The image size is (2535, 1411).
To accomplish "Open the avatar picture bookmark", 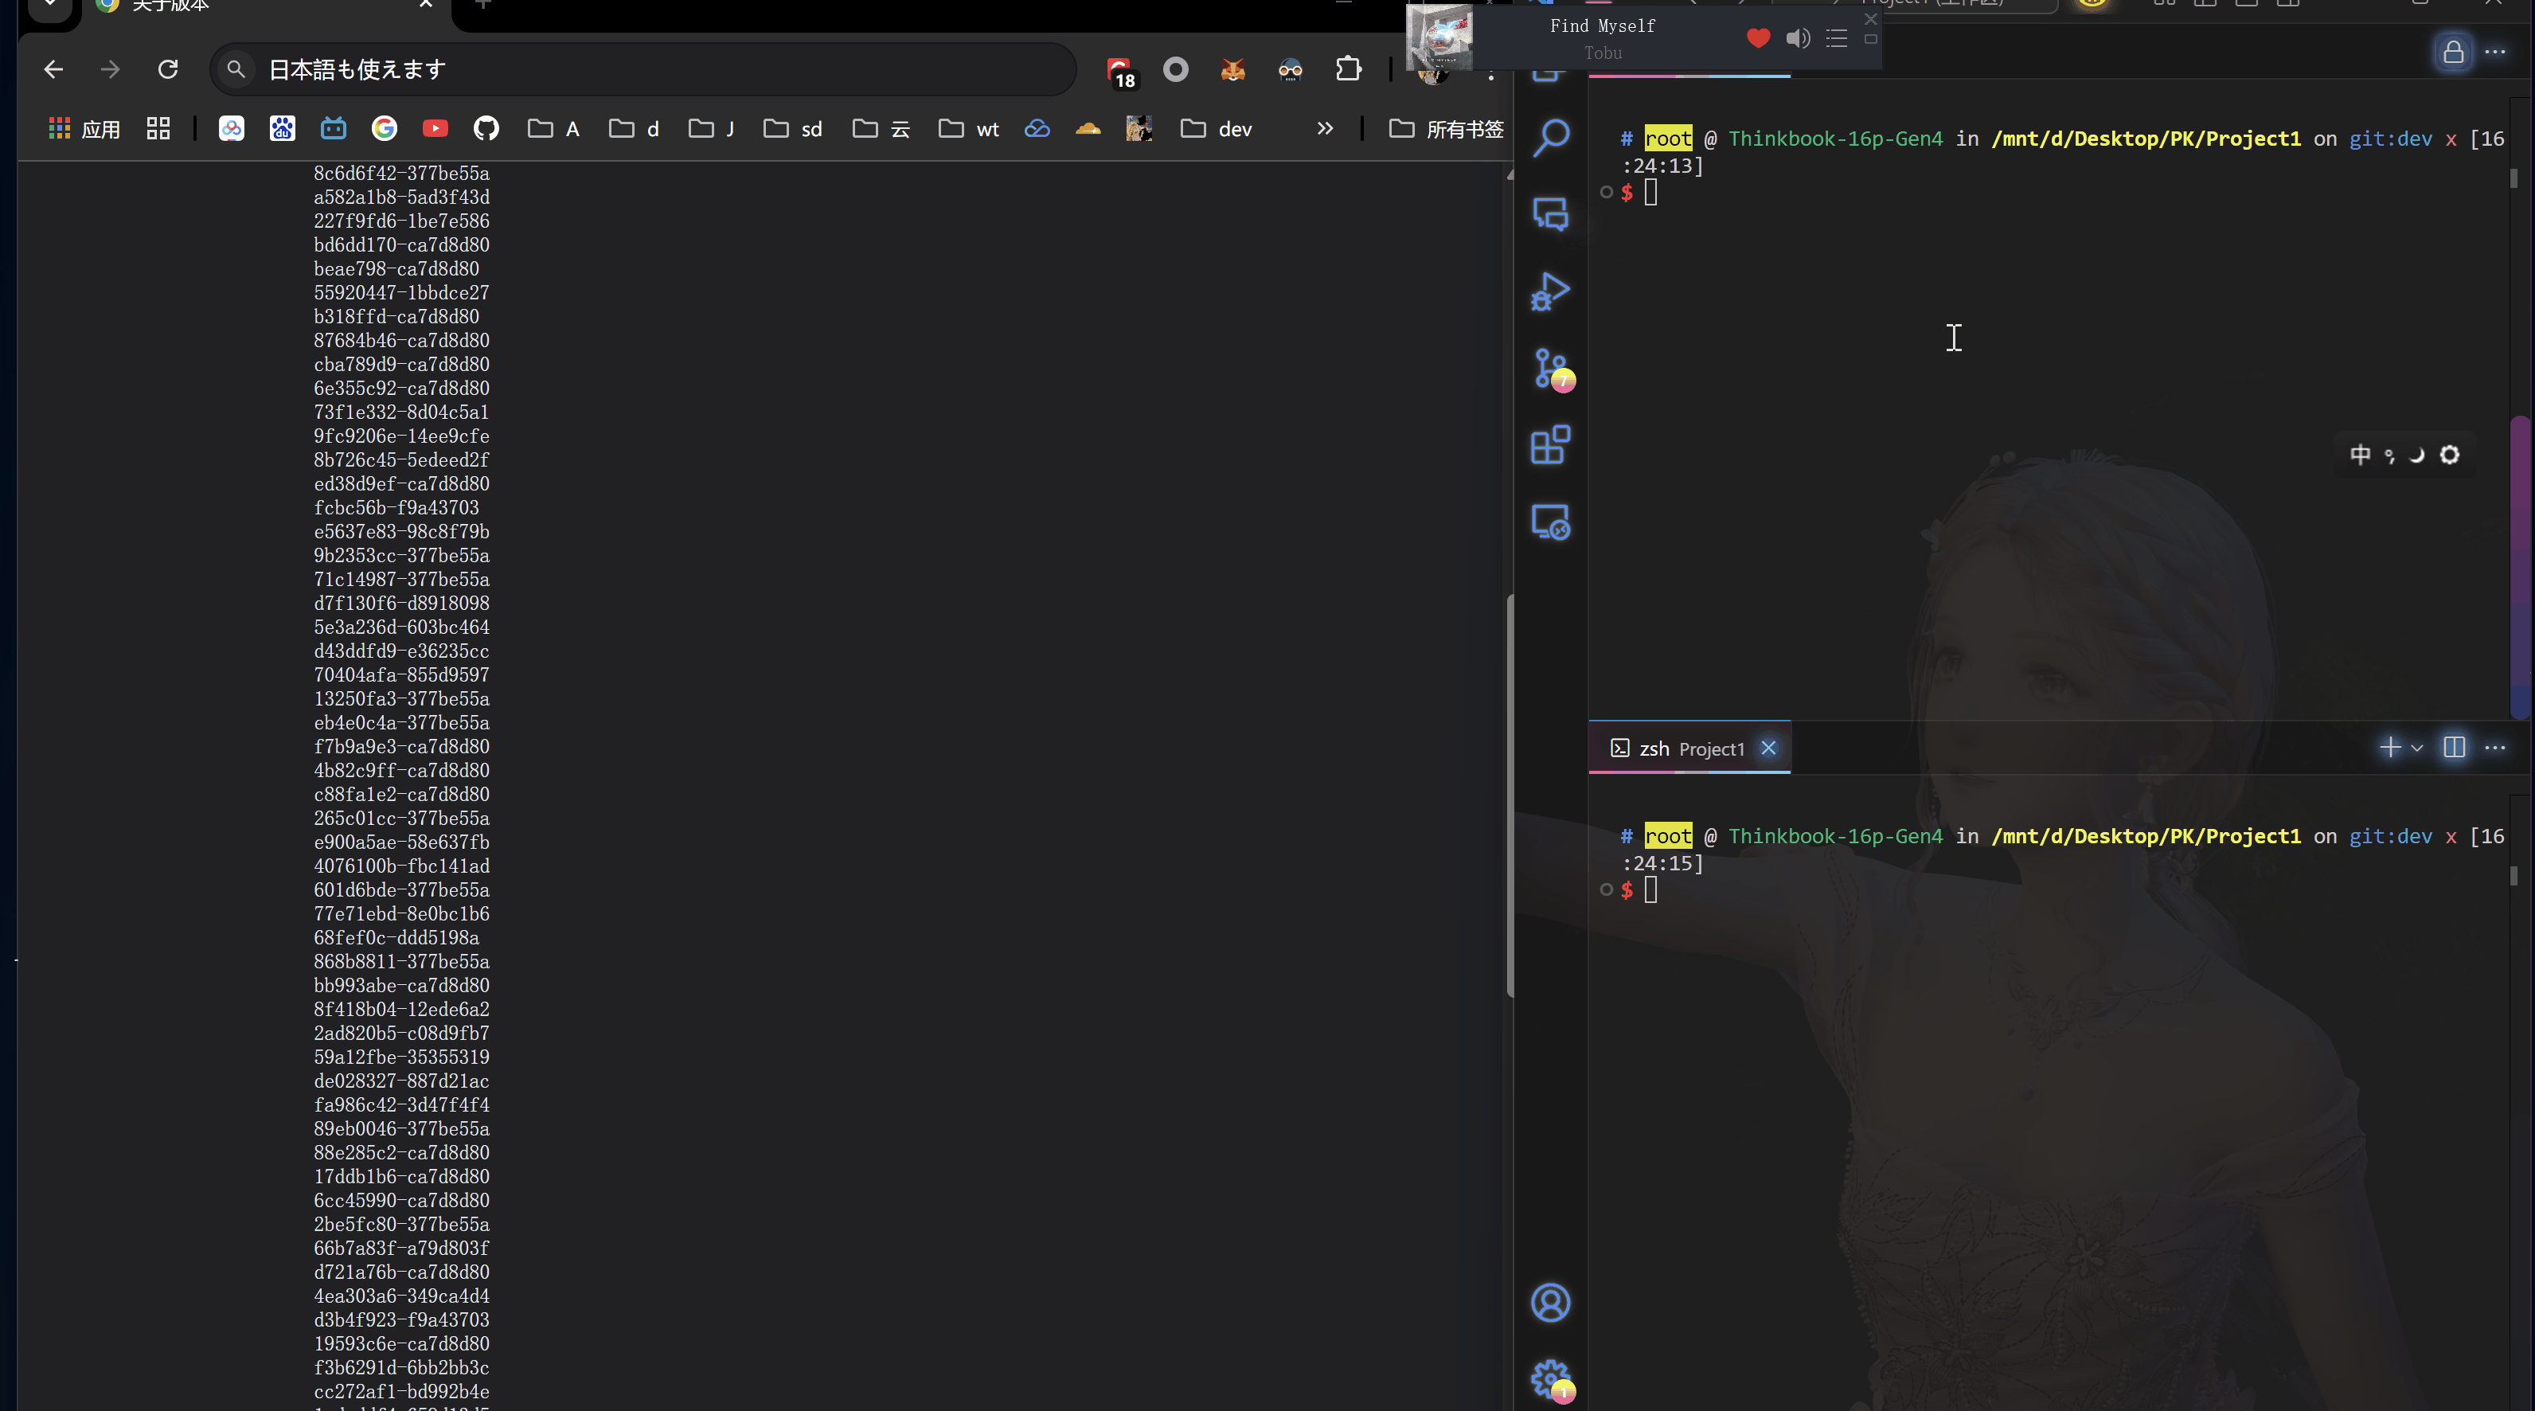I will (x=1139, y=129).
